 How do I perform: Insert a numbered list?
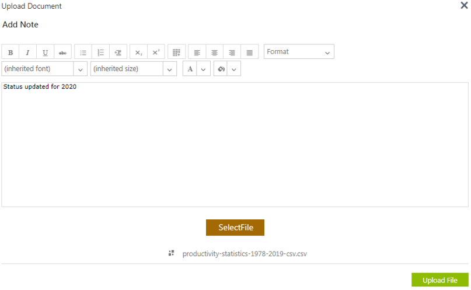[x=100, y=52]
